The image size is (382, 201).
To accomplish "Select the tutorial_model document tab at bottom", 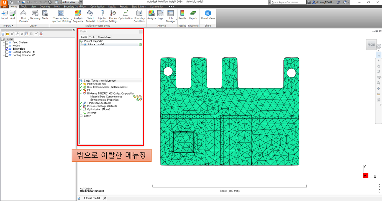I will (92, 198).
